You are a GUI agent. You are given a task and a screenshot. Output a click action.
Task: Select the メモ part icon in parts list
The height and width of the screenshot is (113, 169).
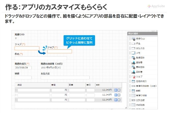pos(133,53)
